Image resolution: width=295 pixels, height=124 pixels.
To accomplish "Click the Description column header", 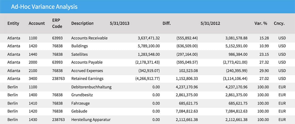I will coord(82,23).
